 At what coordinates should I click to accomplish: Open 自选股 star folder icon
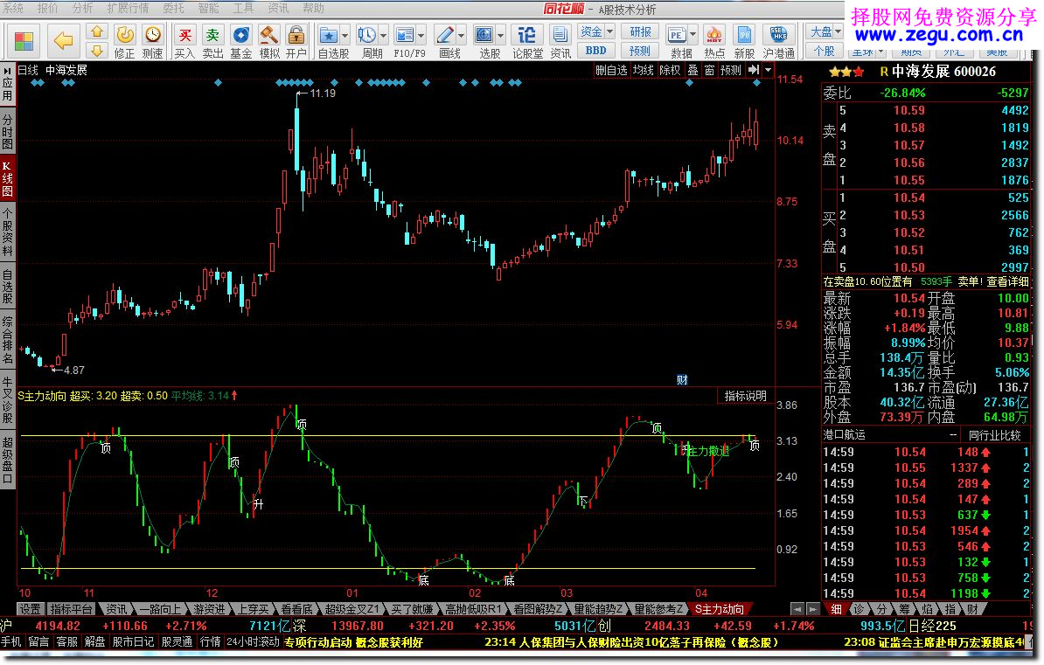coord(328,35)
